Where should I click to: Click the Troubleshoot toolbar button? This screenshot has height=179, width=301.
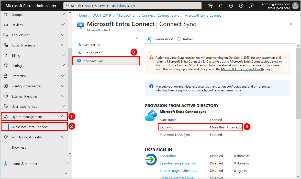[x=160, y=39]
